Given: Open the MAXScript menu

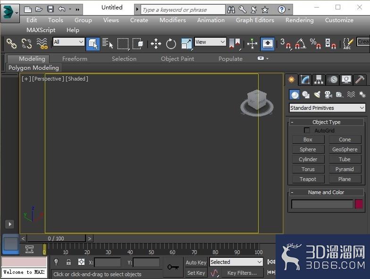Looking at the screenshot, I should [41, 30].
